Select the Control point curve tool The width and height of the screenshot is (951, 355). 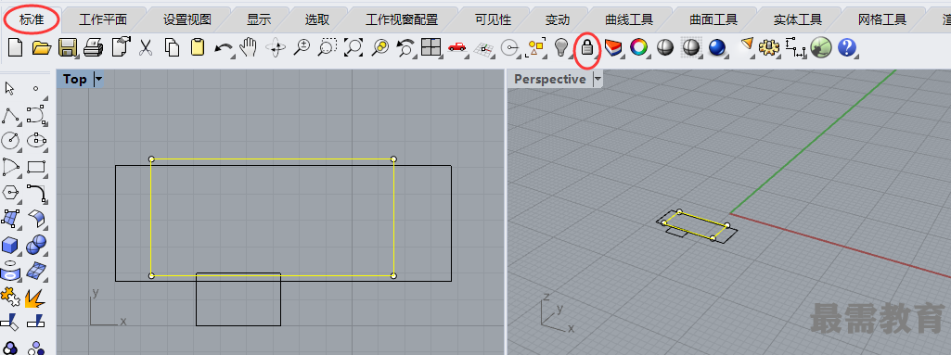click(36, 115)
